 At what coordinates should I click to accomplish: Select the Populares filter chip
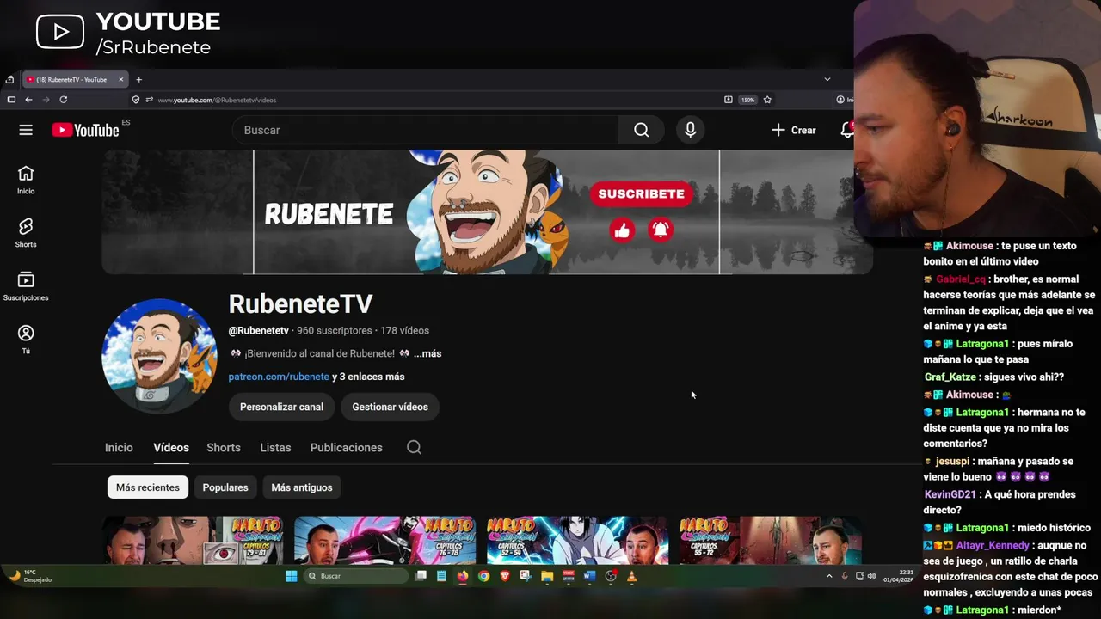(225, 487)
